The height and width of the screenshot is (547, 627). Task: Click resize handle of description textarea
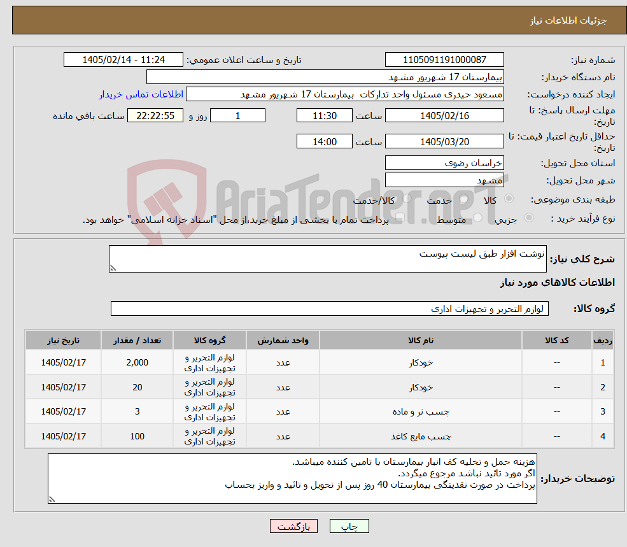pyautogui.click(x=113, y=269)
